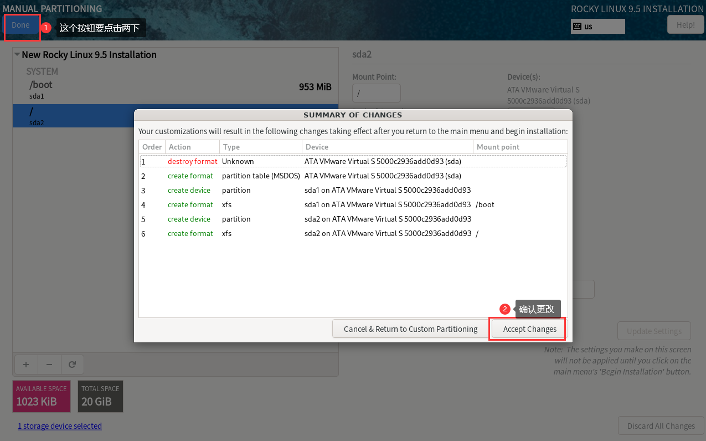Click the Mount point column header
The height and width of the screenshot is (441, 706).
(x=519, y=147)
